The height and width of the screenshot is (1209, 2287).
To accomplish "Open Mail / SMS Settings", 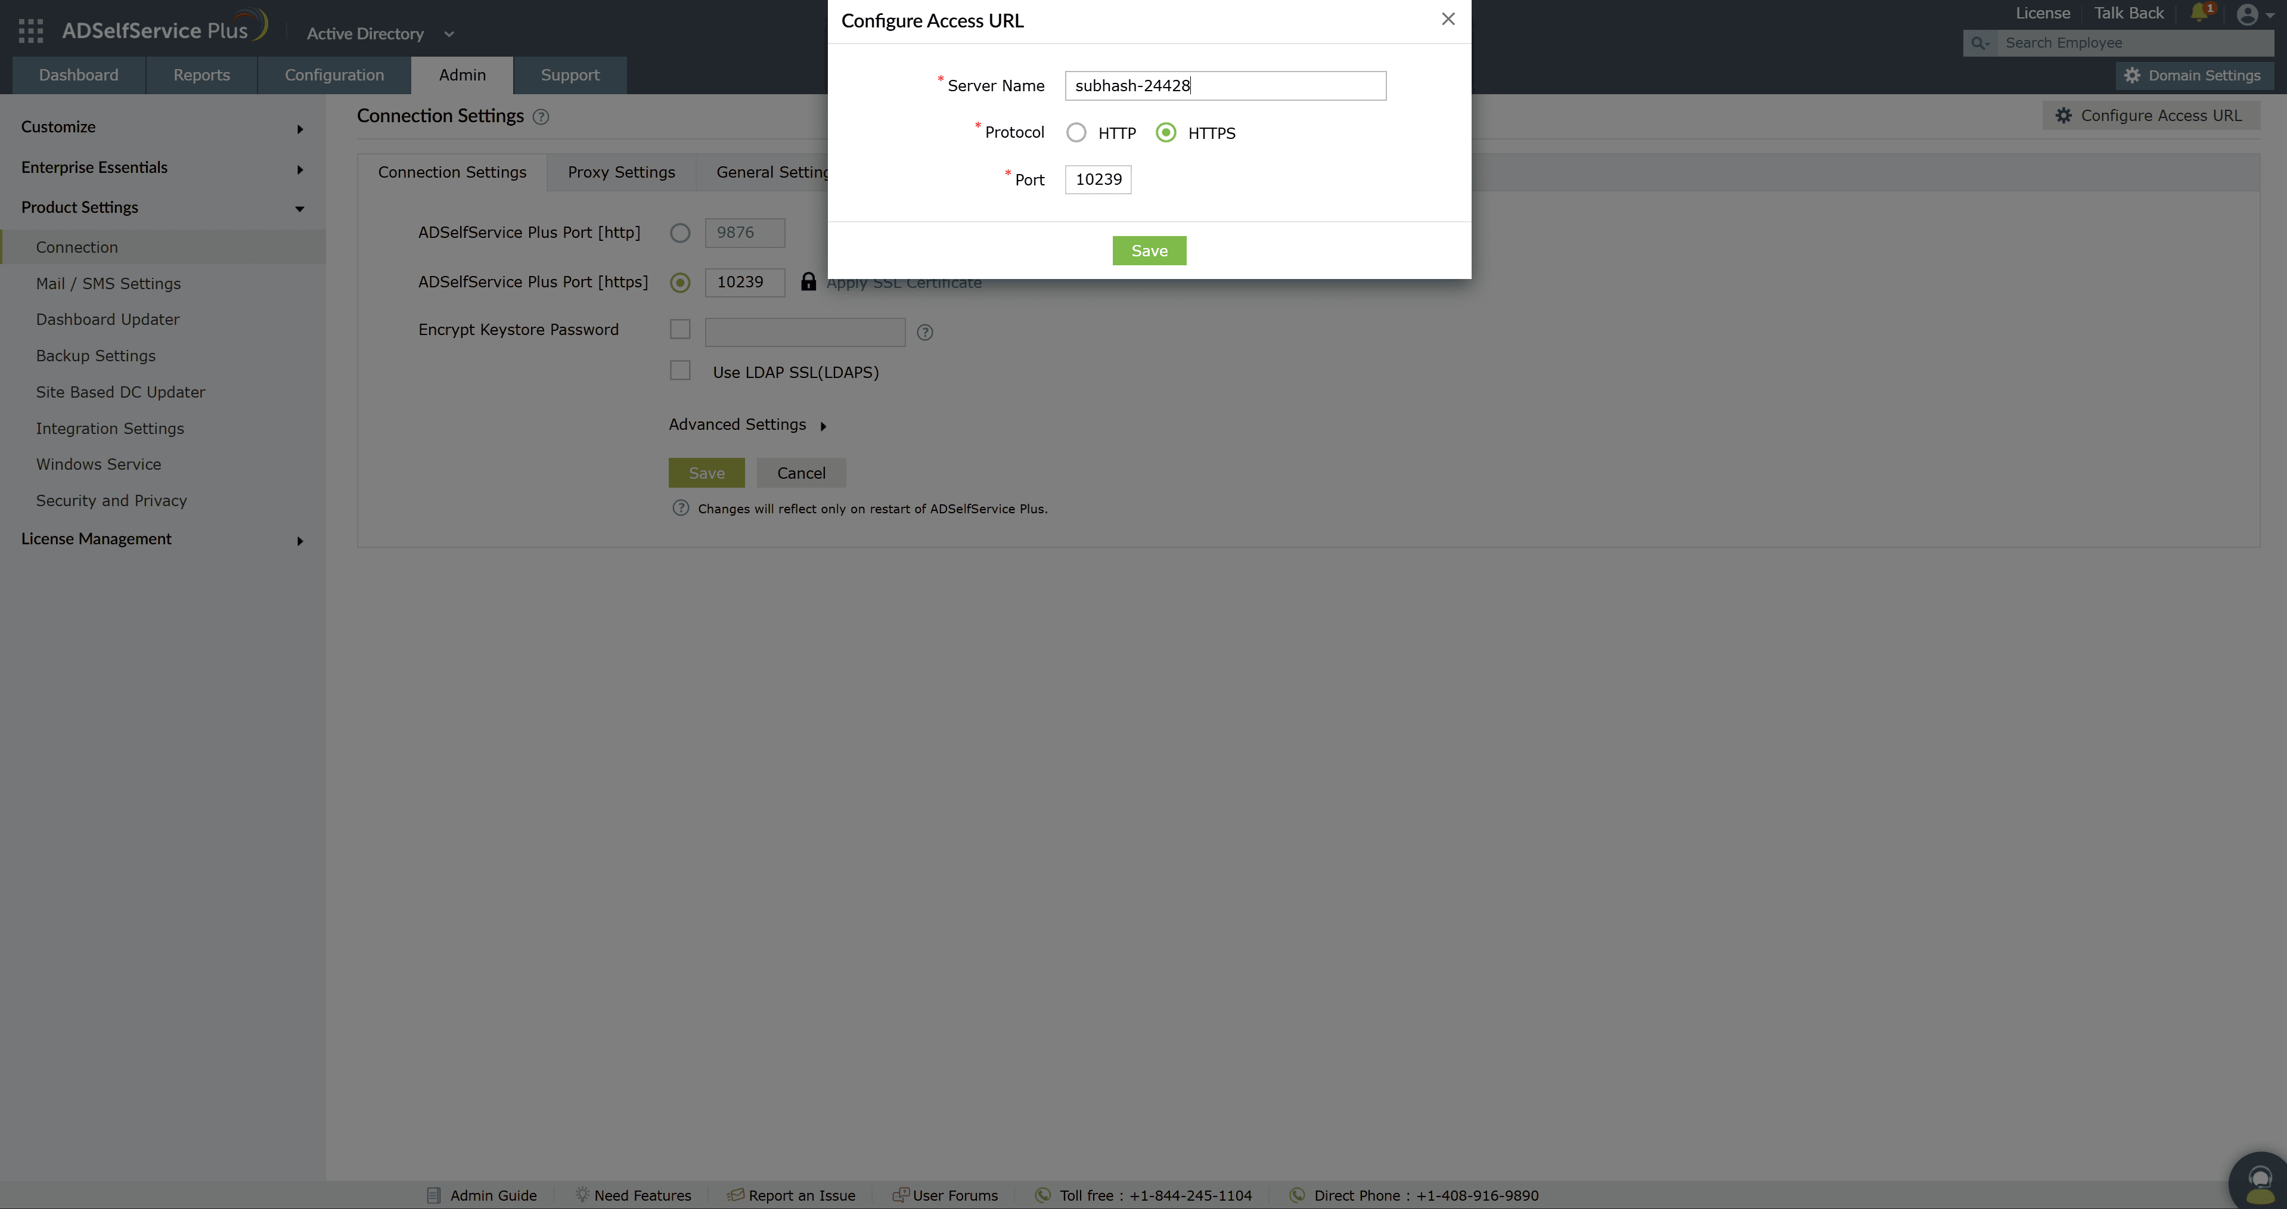I will click(x=108, y=283).
